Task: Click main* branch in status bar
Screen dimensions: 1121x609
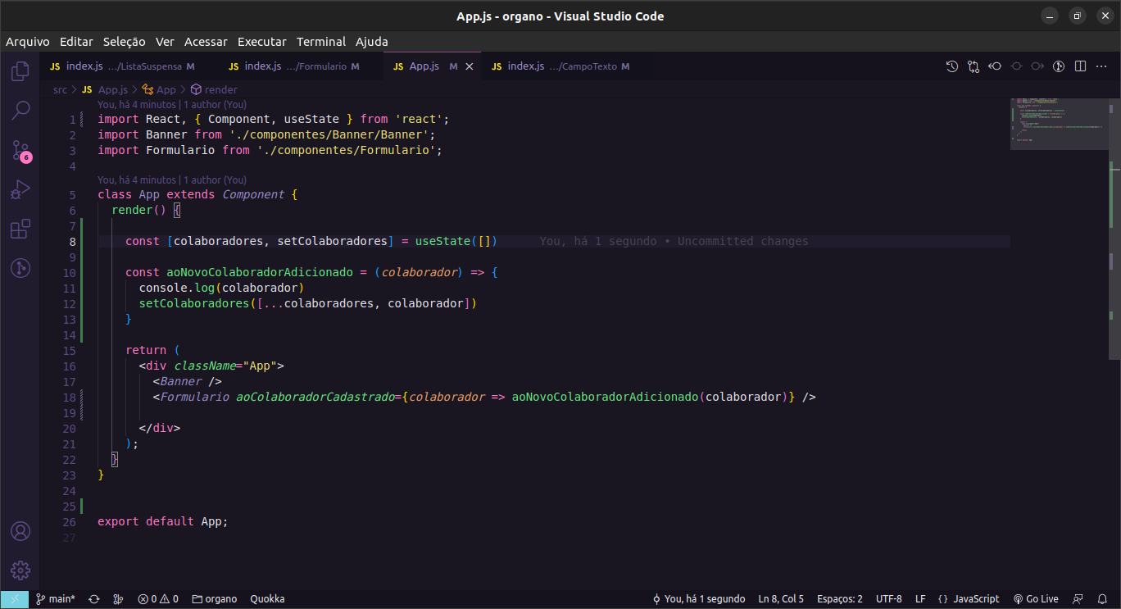Action: click(x=56, y=599)
